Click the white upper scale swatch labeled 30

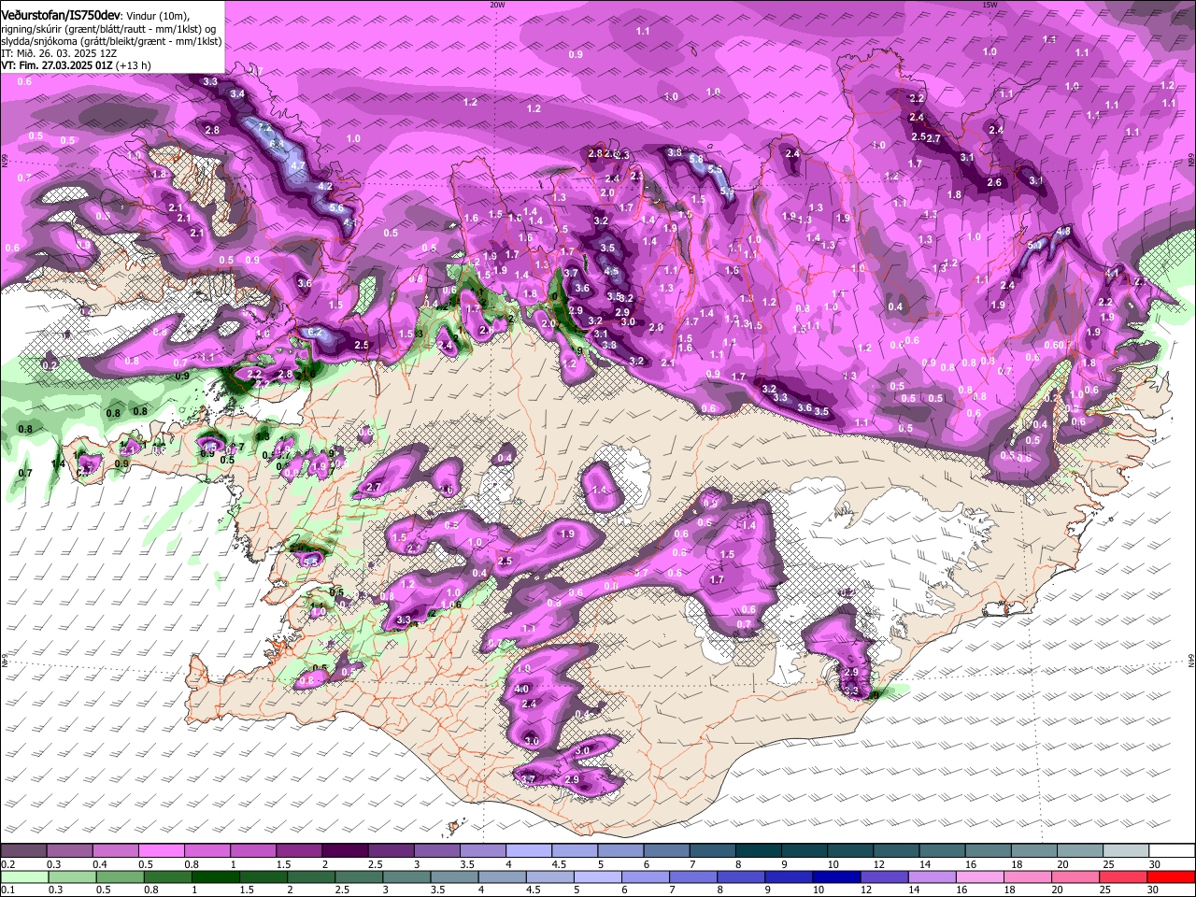click(x=1173, y=850)
